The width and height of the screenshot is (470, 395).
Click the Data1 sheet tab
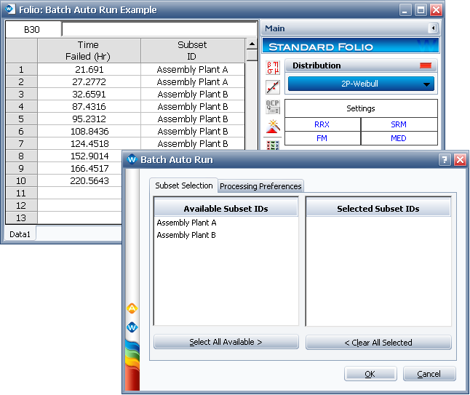pos(18,235)
